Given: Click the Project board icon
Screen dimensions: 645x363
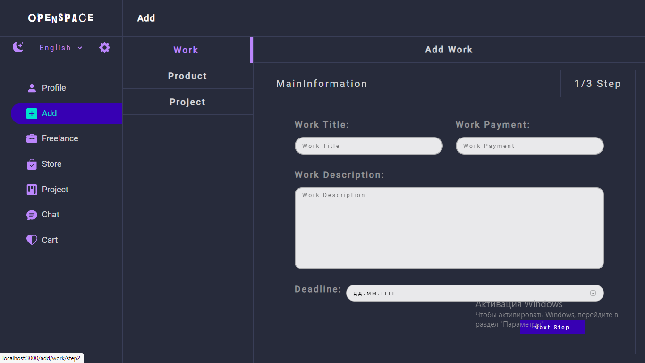Looking at the screenshot, I should pyautogui.click(x=32, y=190).
